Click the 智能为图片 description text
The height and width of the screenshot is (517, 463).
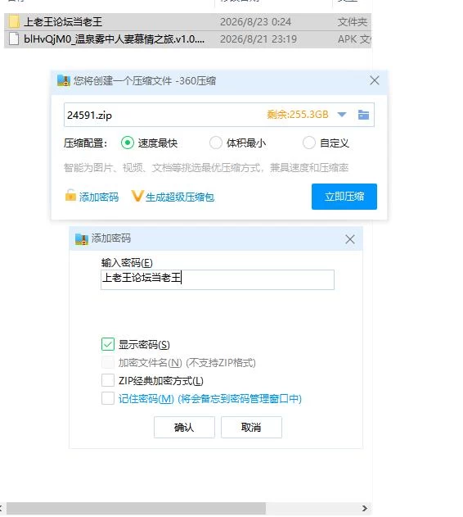[206, 167]
